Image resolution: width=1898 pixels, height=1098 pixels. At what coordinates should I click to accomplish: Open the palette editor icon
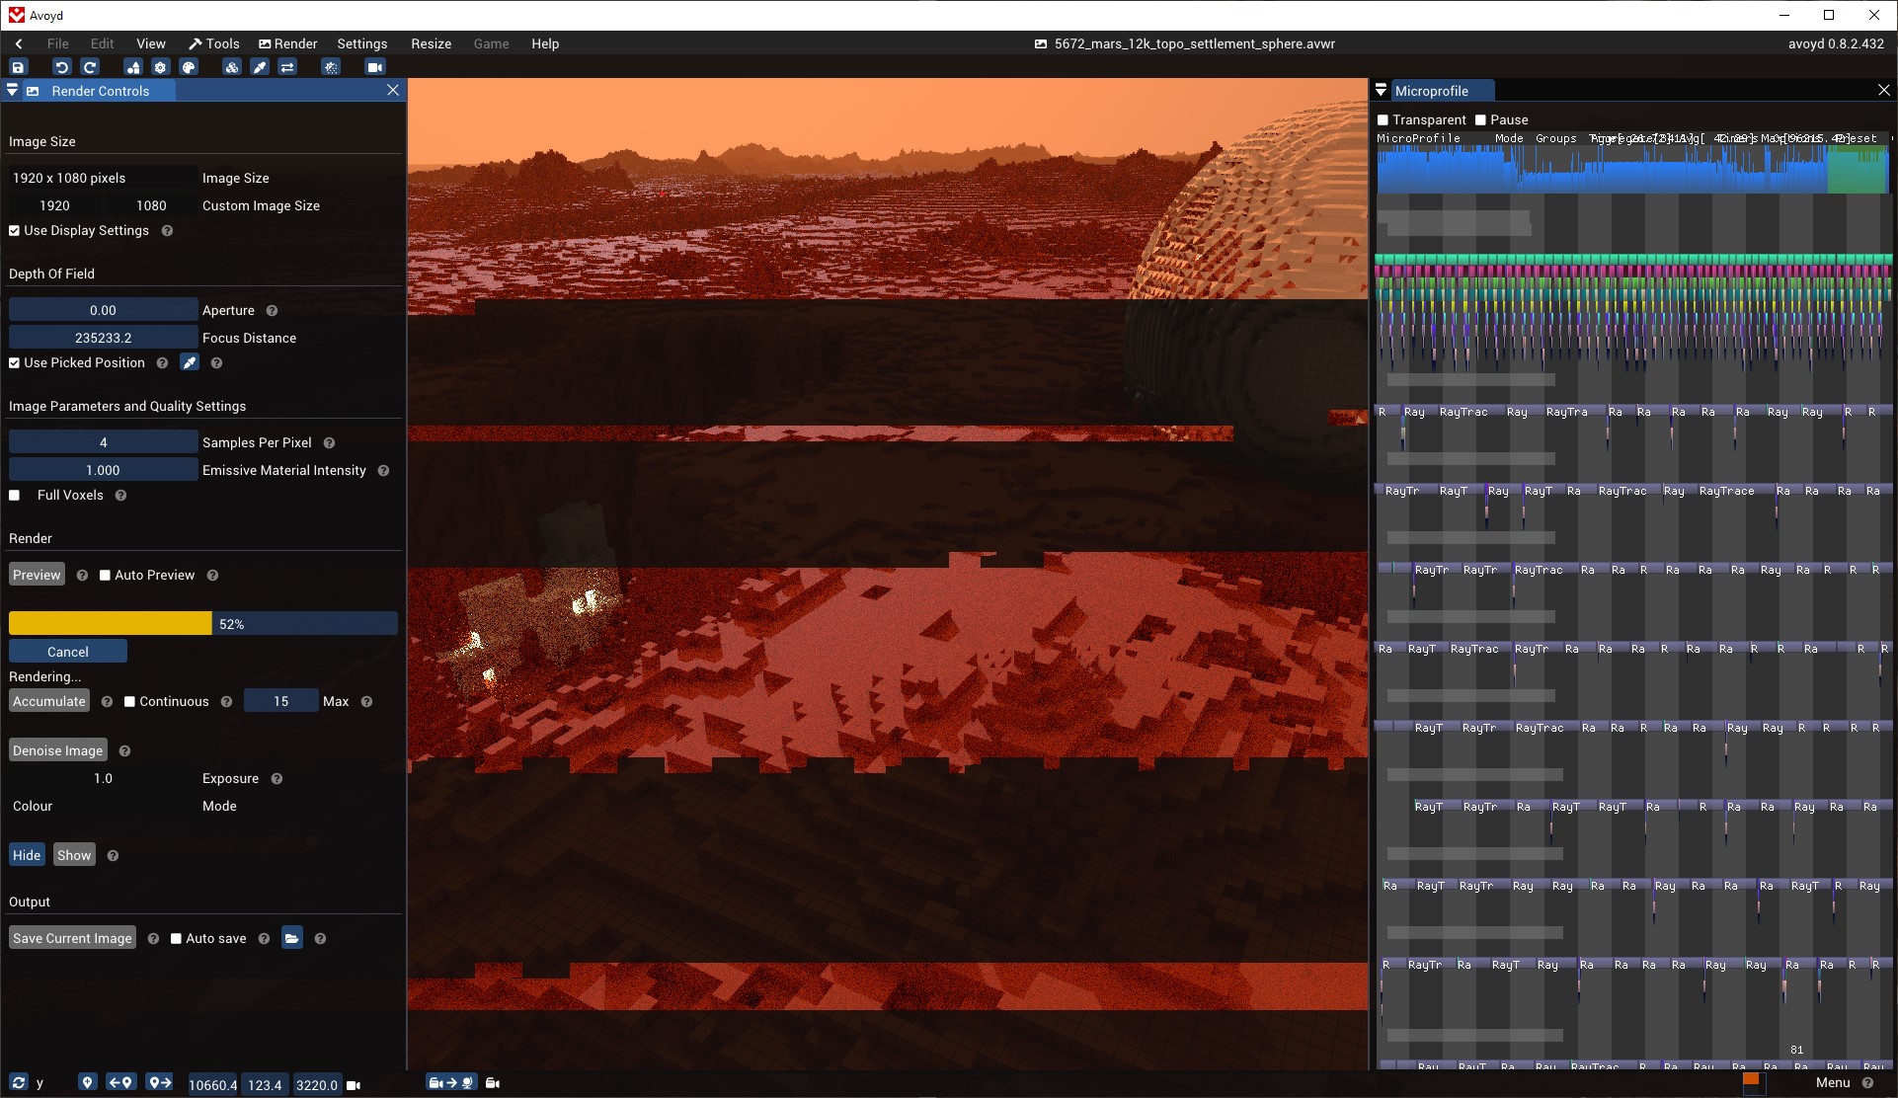click(189, 67)
